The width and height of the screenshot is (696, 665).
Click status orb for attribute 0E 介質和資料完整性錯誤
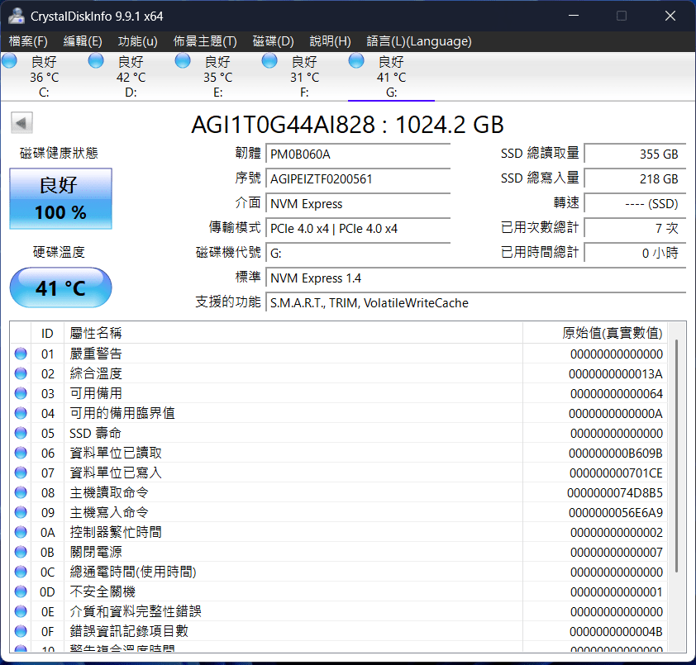21,611
